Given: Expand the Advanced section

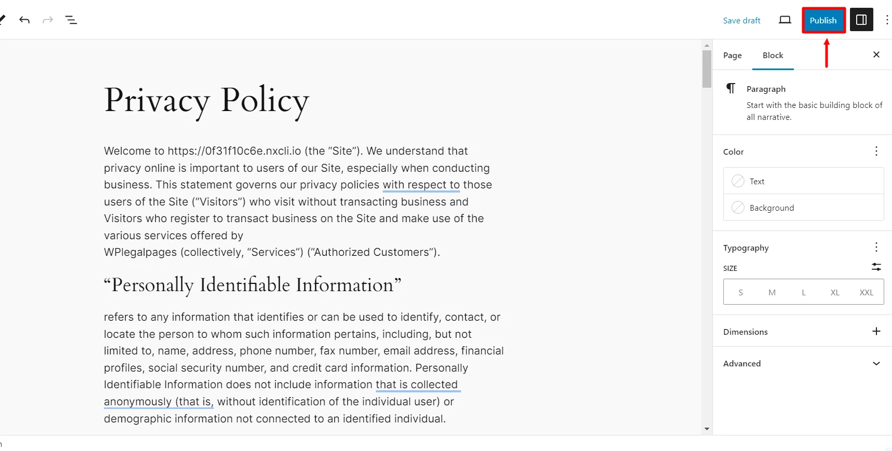Looking at the screenshot, I should tap(876, 363).
